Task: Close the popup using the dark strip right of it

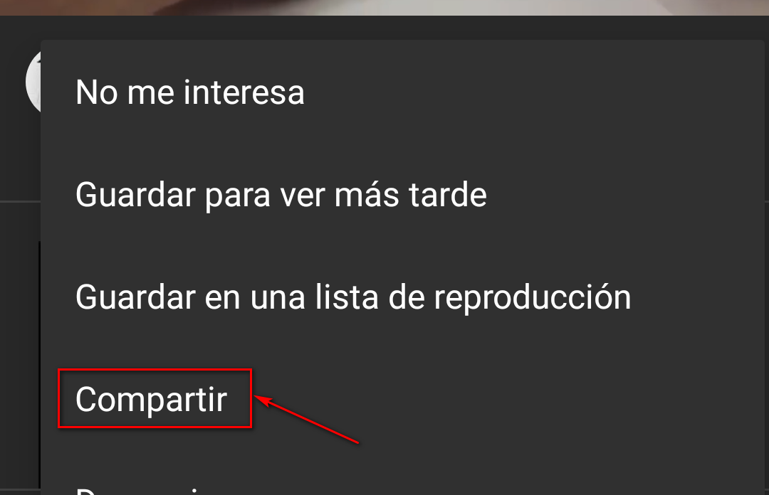Action: (x=767, y=245)
